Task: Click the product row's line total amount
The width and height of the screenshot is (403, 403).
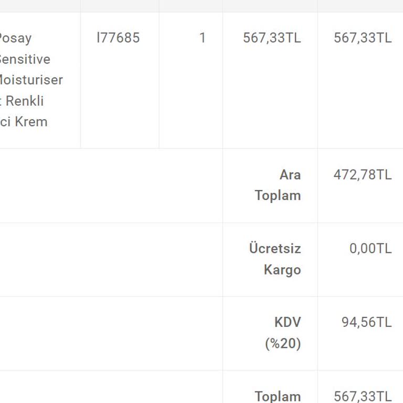Action: coord(362,38)
